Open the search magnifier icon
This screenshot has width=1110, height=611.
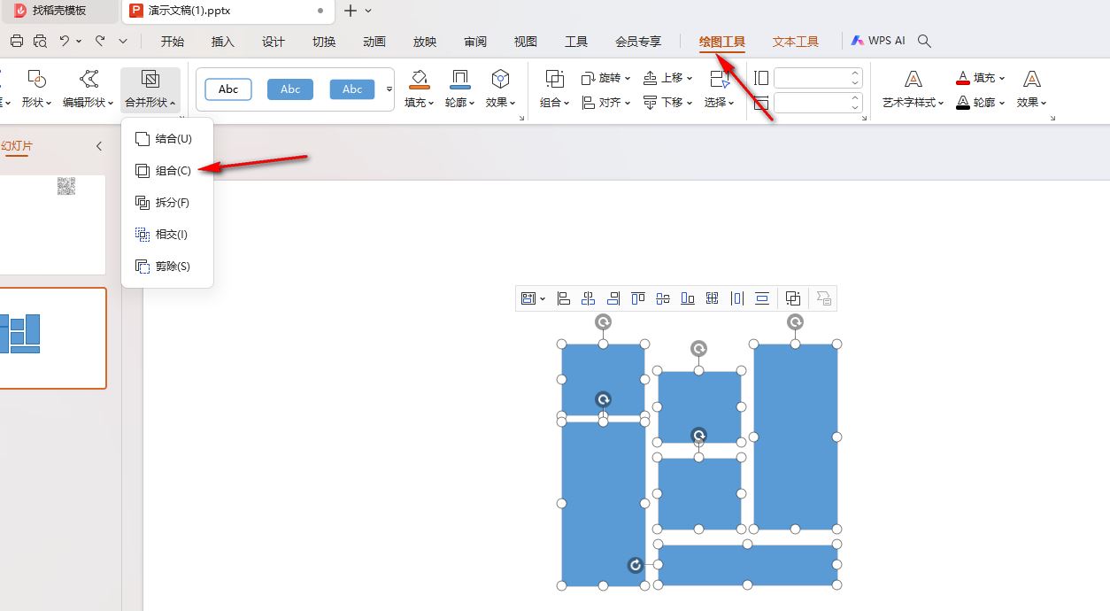pyautogui.click(x=924, y=41)
